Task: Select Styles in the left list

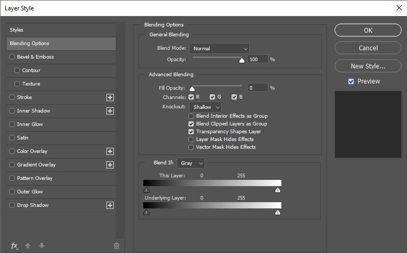Action: click(61, 30)
